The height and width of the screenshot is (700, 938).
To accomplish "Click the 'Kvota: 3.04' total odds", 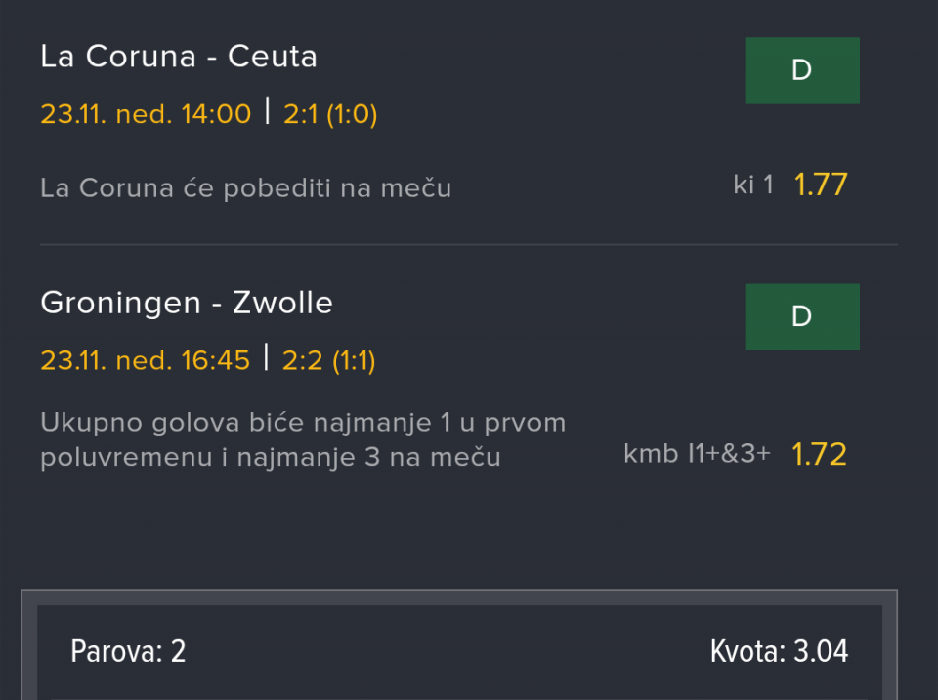I will click(x=779, y=651).
